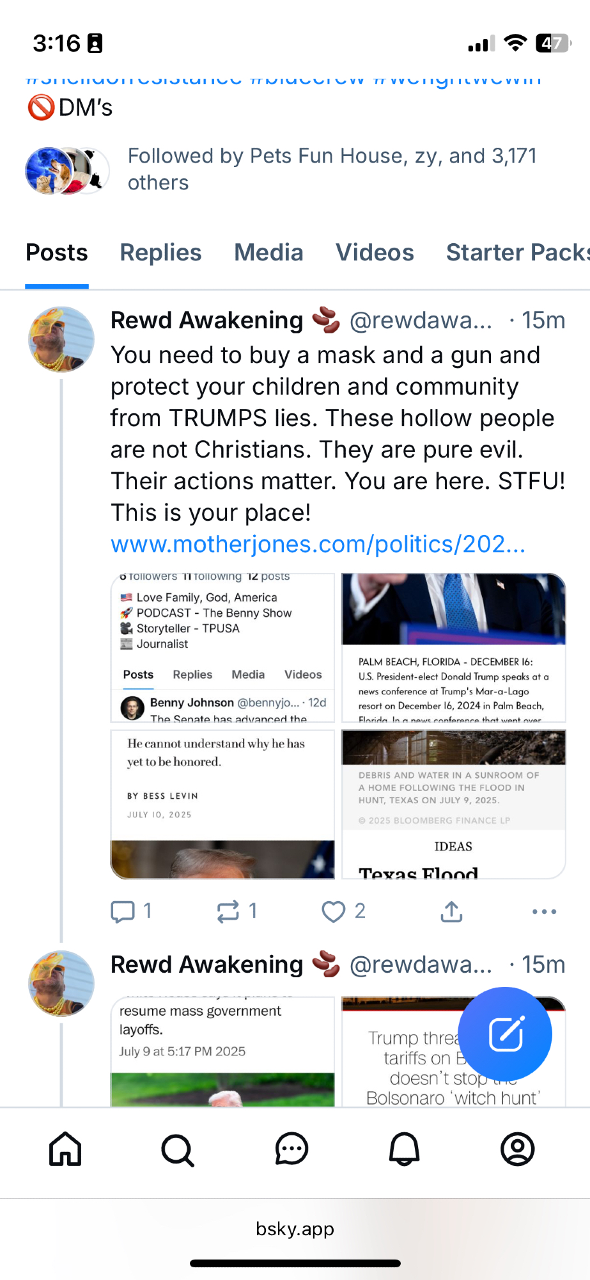
Task: Share the first post via share icon
Action: pyautogui.click(x=451, y=911)
